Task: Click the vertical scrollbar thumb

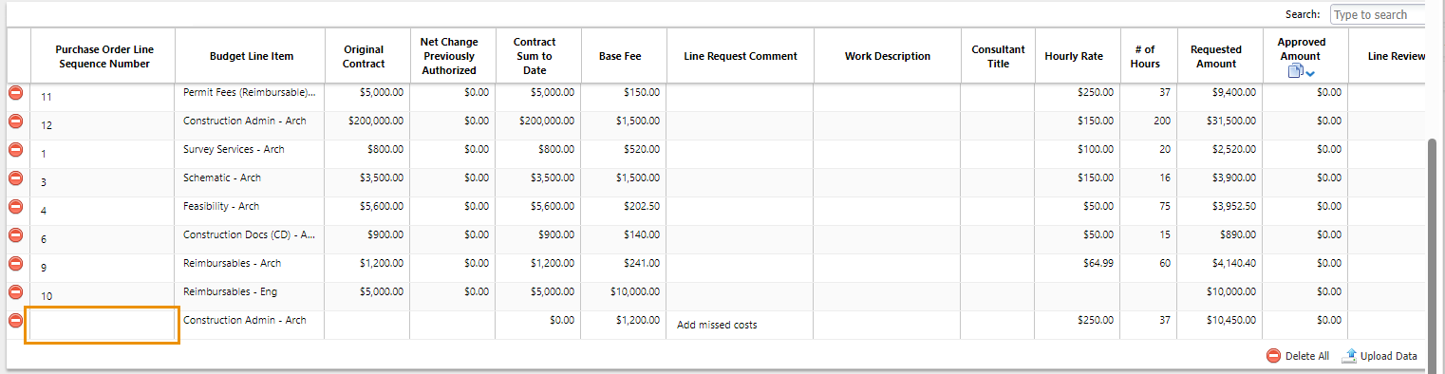Action: [x=1433, y=252]
